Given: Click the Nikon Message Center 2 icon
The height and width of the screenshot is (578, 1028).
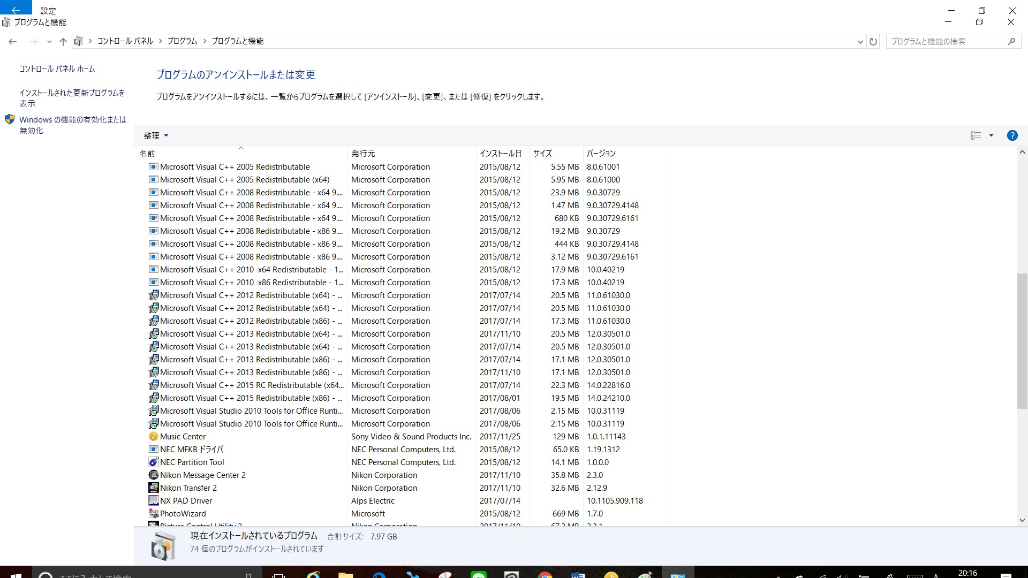Looking at the screenshot, I should click(x=154, y=475).
